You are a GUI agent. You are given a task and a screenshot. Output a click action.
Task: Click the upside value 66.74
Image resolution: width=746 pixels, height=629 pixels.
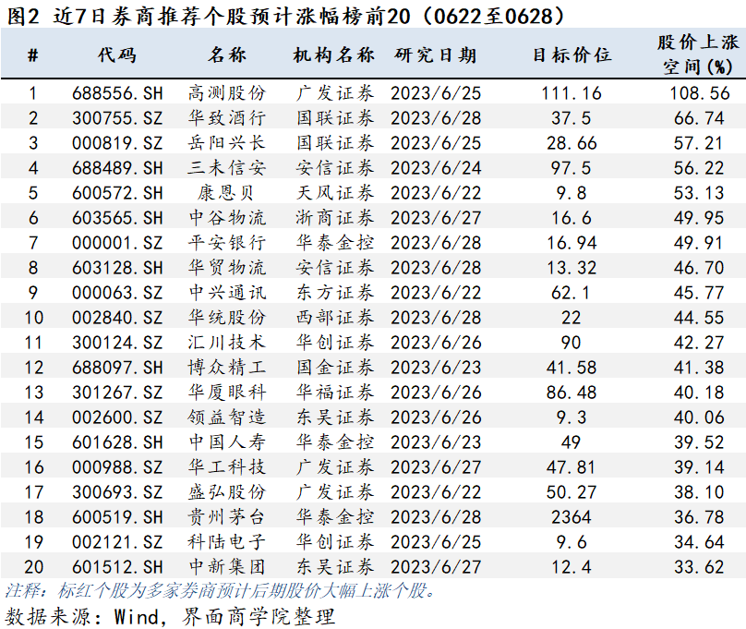tap(700, 118)
